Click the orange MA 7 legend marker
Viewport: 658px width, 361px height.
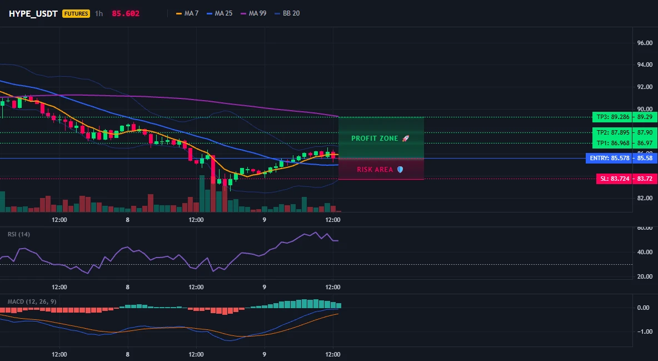point(179,13)
